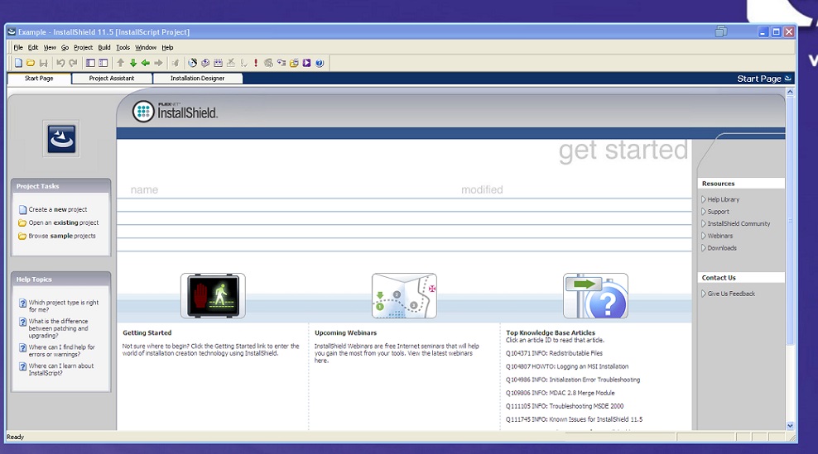
Task: Click the green back arrow toolbar icon
Action: pos(146,63)
